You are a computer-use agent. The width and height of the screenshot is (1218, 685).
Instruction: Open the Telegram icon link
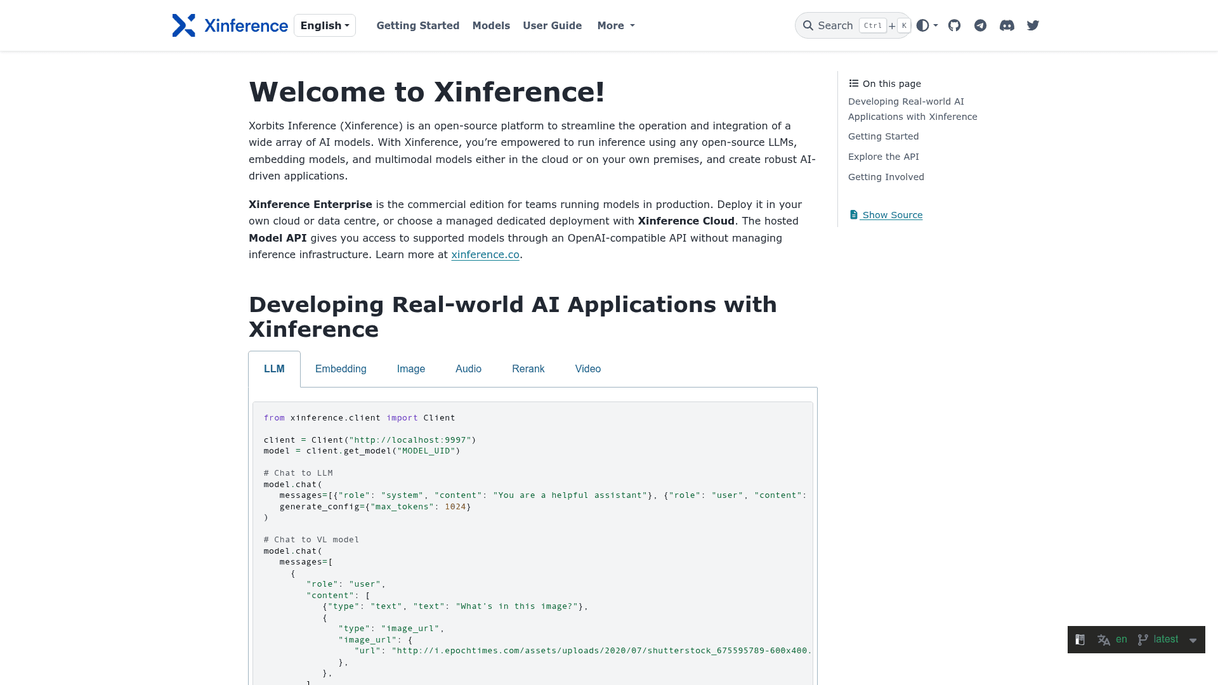(x=980, y=25)
